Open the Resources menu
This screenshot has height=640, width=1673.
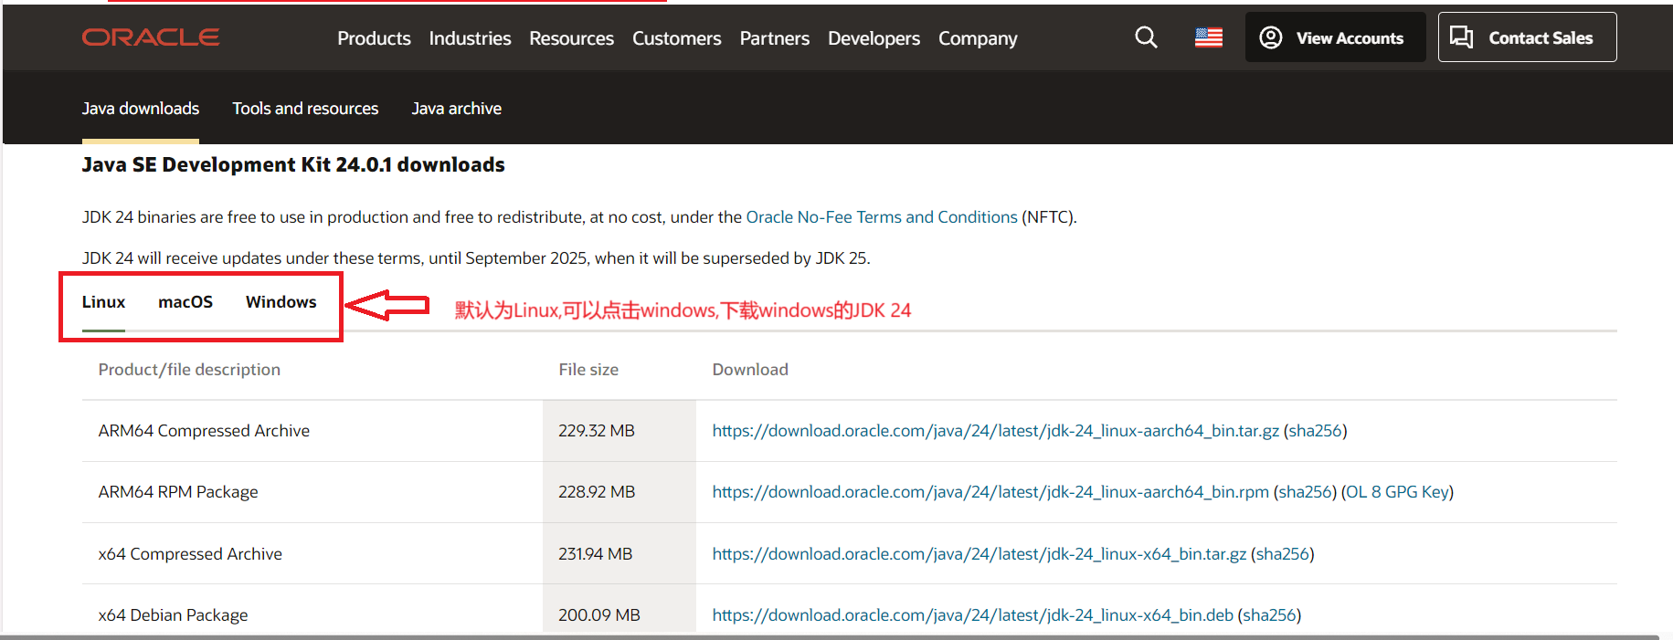coord(571,38)
